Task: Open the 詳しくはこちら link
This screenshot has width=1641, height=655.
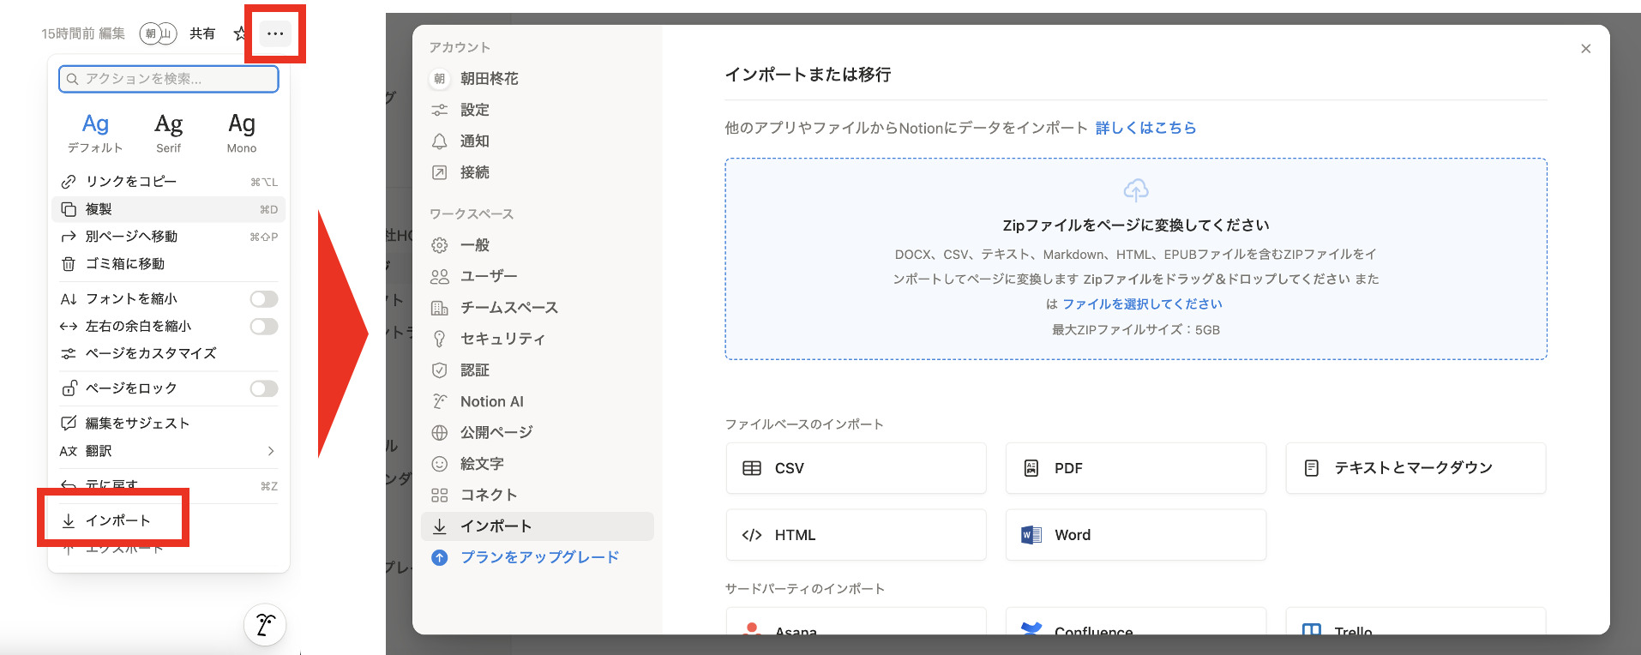Action: [1145, 128]
